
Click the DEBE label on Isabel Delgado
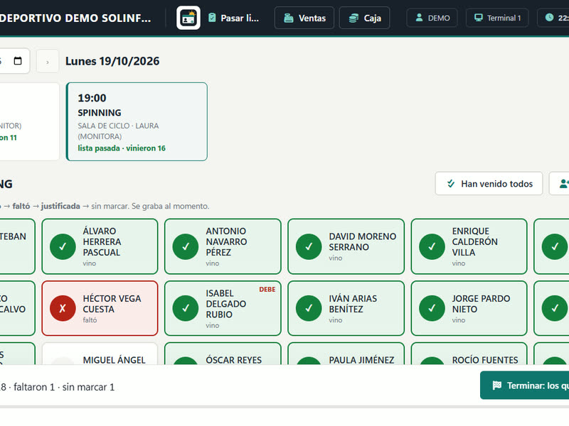click(x=267, y=290)
